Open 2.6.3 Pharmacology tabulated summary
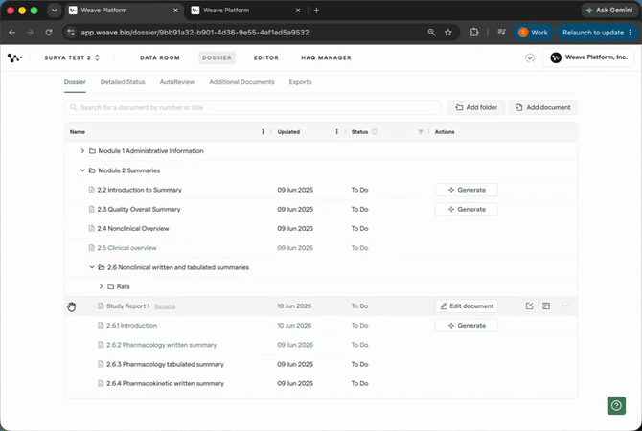 pyautogui.click(x=165, y=364)
